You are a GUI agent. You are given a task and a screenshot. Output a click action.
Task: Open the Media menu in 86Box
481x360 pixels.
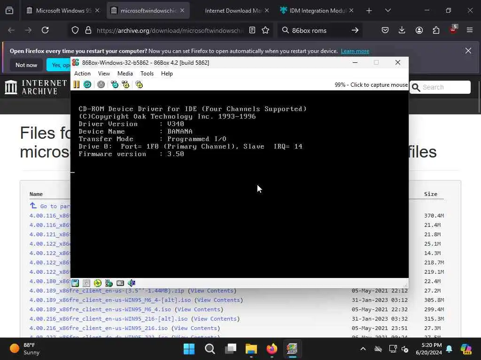tap(125, 74)
